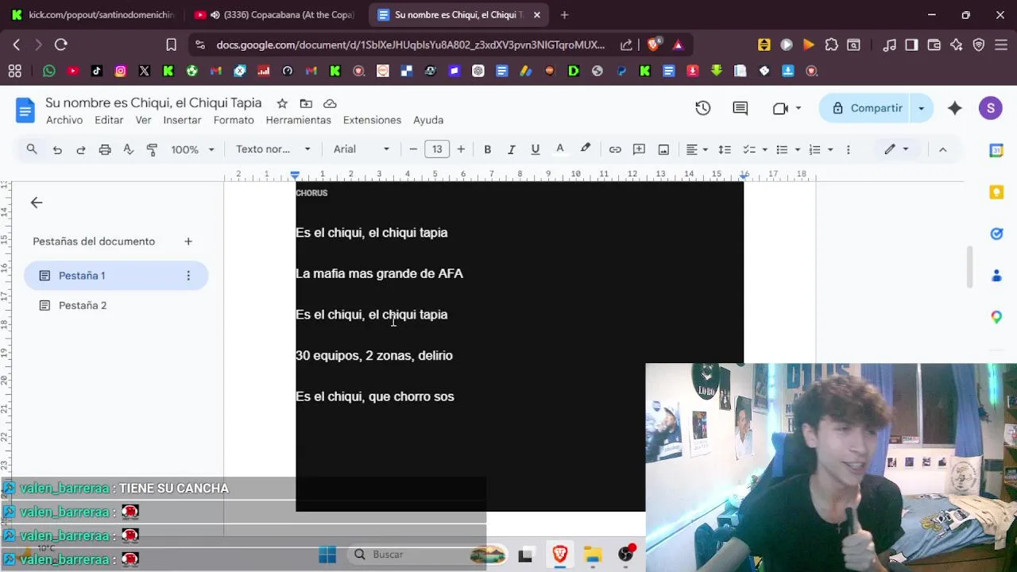
Task: Activate the paint format tool
Action: [x=153, y=149]
